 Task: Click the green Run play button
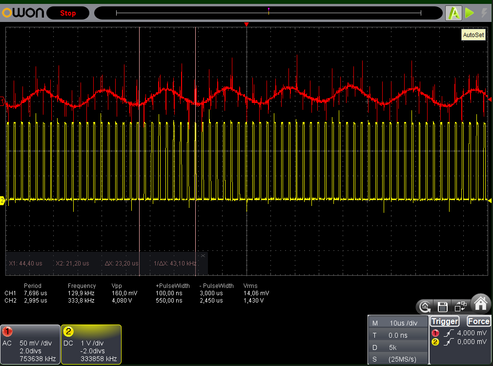point(470,13)
